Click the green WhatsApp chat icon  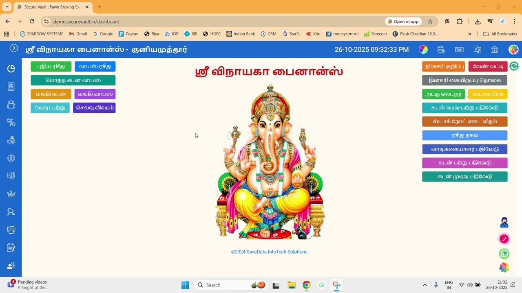point(504,254)
